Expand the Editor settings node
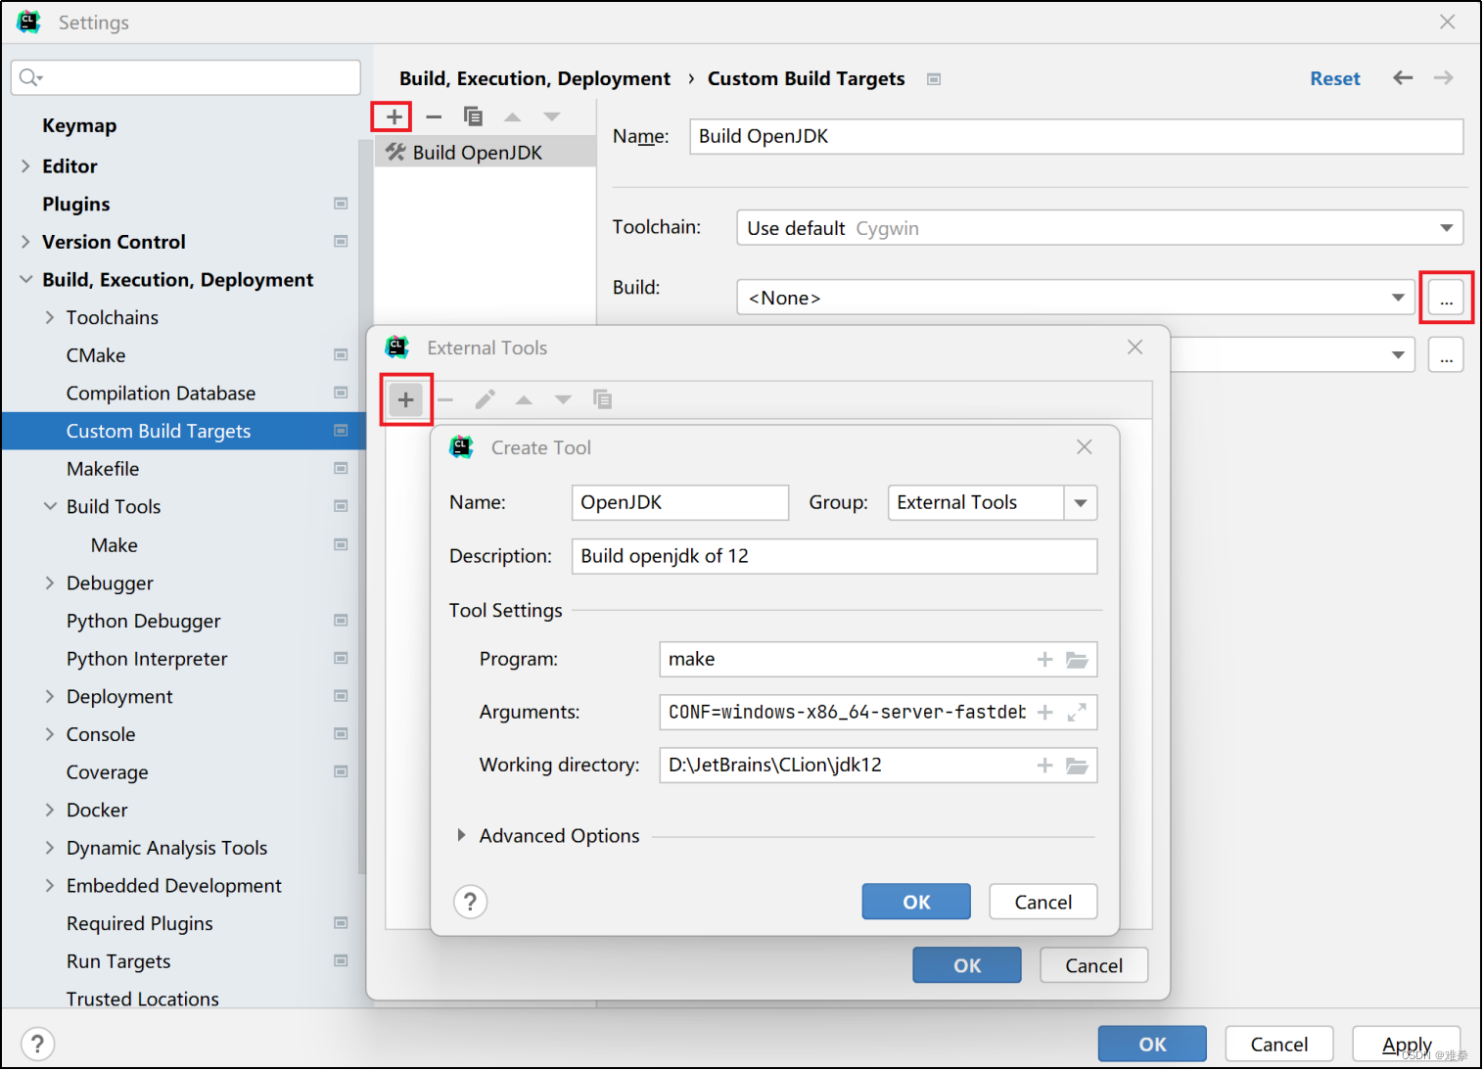Image resolution: width=1483 pixels, height=1070 pixels. pyautogui.click(x=25, y=166)
